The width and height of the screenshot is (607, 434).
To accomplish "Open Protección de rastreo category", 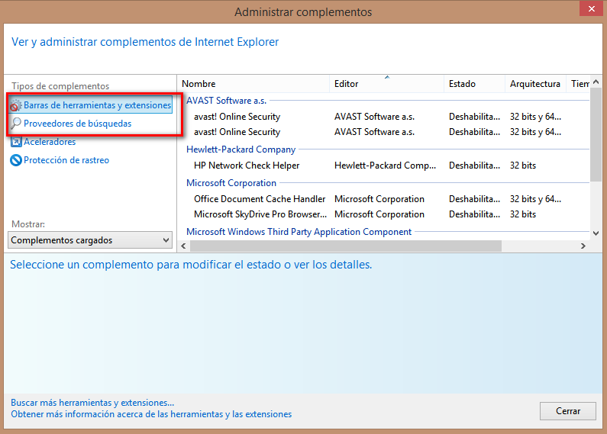I will tap(66, 160).
